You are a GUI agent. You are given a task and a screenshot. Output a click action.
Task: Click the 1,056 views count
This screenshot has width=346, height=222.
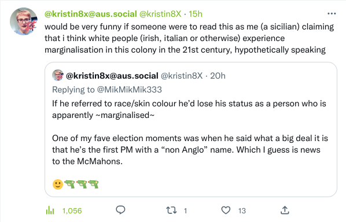(x=72, y=211)
